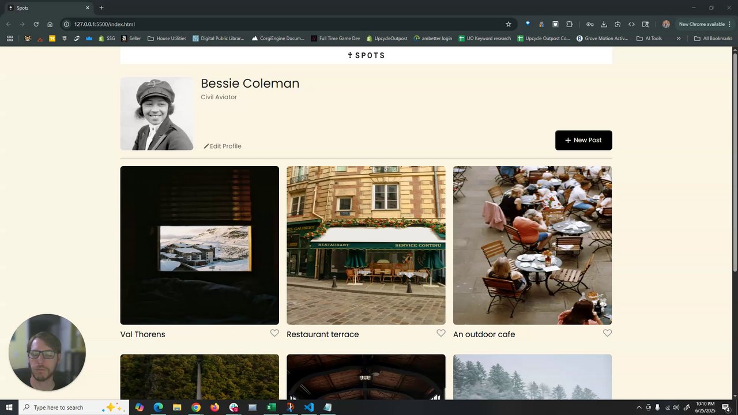Open the Full Time Game Dev bookmark
This screenshot has width=738, height=415.
(335, 39)
